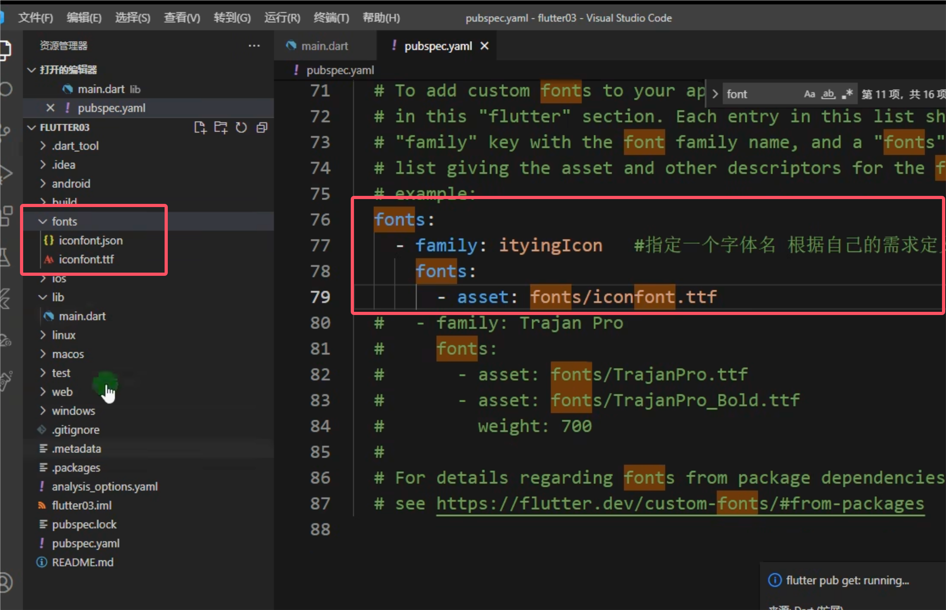The height and width of the screenshot is (610, 946).
Task: Click pubspec.yaml in the breadcrumb
Action: click(340, 70)
